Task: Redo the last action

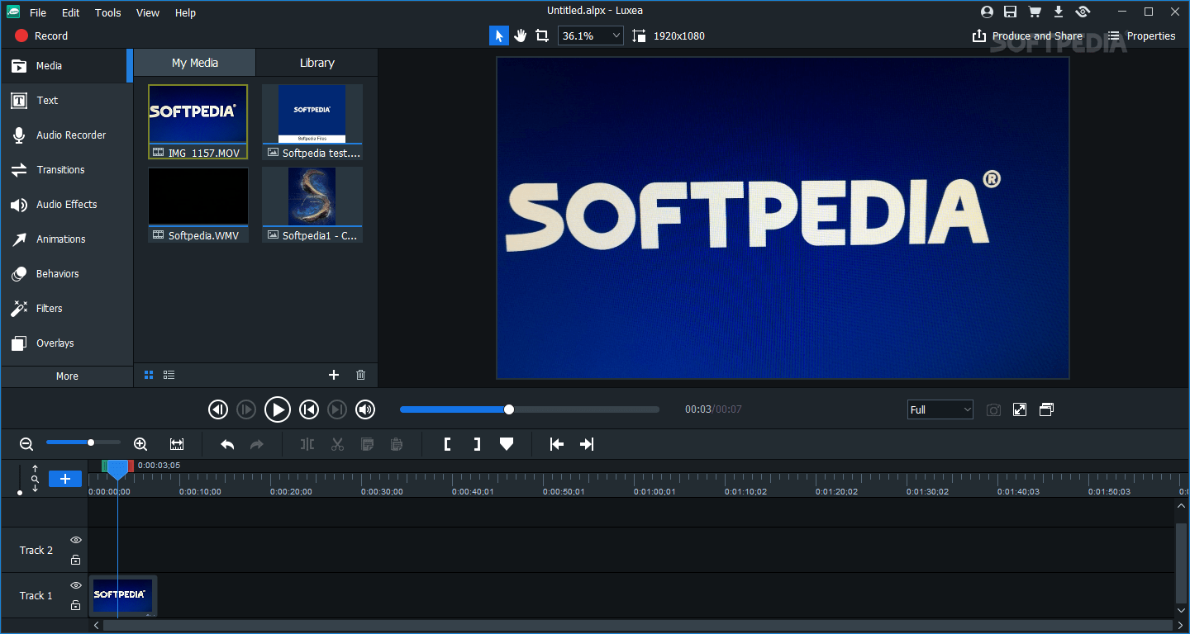Action: [257, 444]
